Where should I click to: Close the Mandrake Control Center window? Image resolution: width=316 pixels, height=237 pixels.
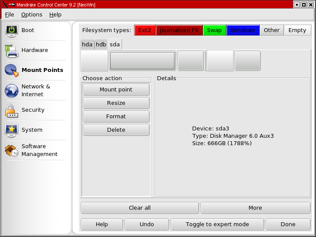click(x=310, y=5)
